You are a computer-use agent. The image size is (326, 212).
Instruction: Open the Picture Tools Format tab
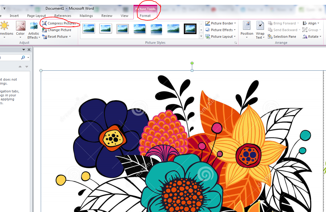(145, 16)
